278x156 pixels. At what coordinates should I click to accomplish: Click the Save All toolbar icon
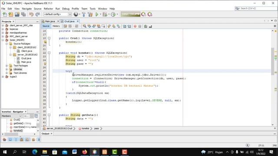(23, 14)
